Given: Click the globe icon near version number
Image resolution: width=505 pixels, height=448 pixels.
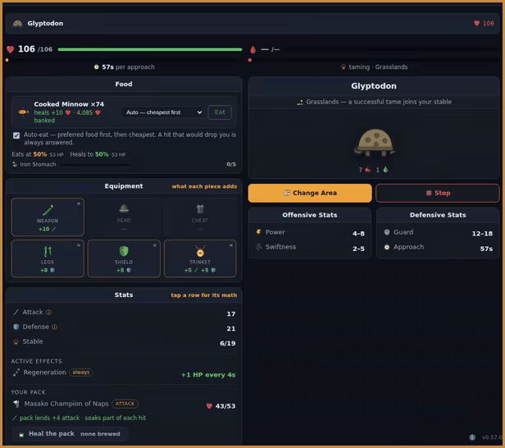Looking at the screenshot, I should (x=472, y=437).
